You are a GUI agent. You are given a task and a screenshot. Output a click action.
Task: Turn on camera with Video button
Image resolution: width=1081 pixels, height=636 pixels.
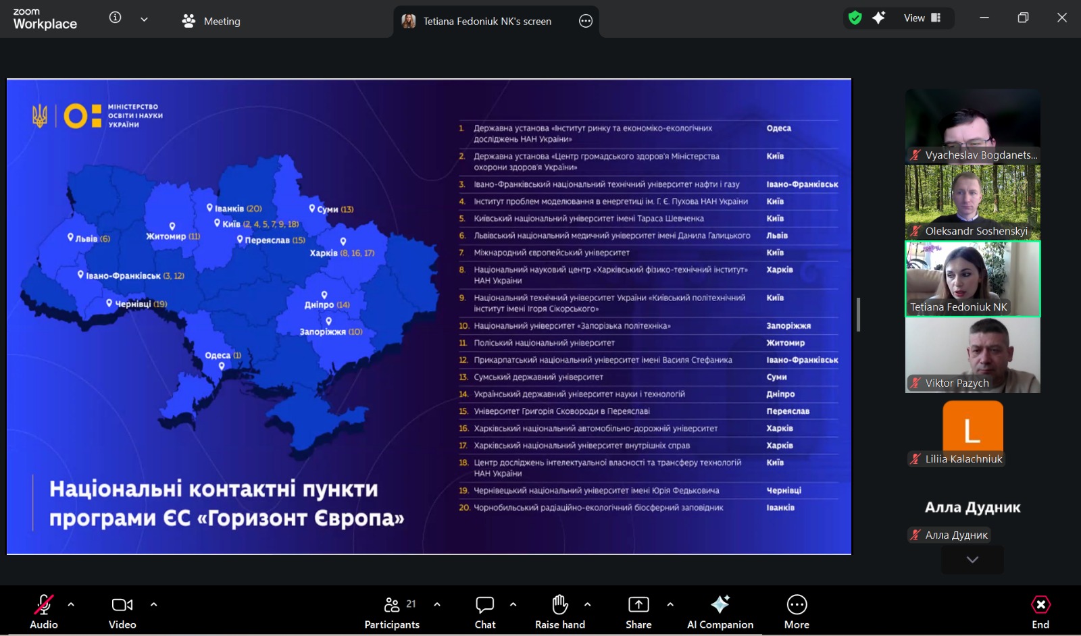122,611
